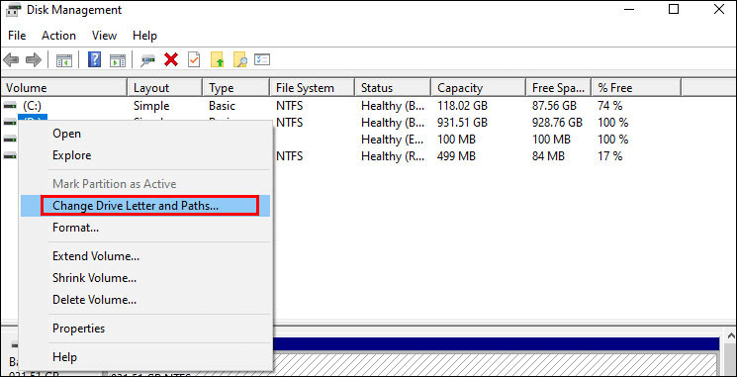Click the 931.51 GB capacity cell
Image resolution: width=737 pixels, height=377 pixels.
click(463, 123)
